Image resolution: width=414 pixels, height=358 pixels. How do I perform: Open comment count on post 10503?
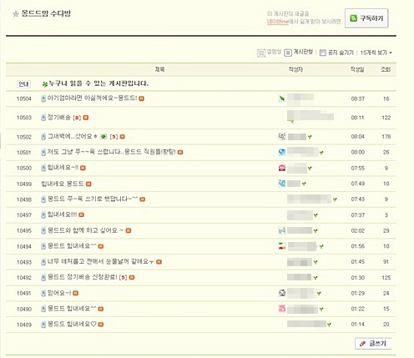click(77, 118)
